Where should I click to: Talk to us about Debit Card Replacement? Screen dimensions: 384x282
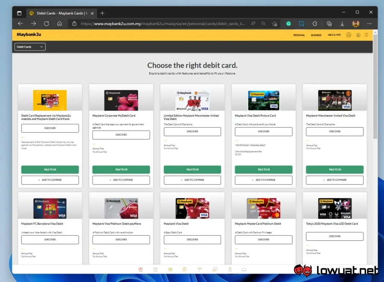50,169
